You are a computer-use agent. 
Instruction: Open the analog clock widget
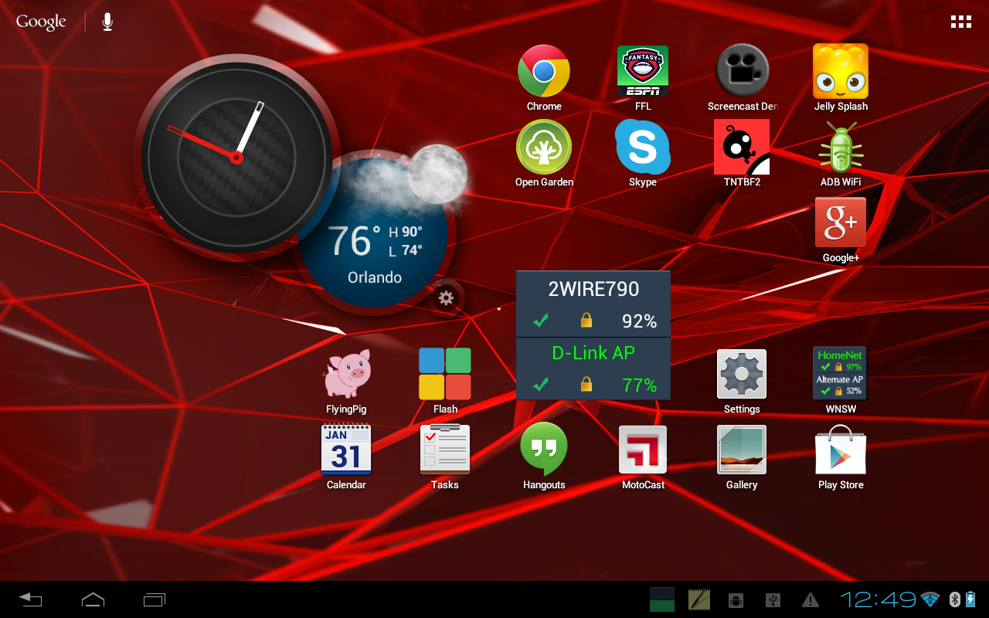pyautogui.click(x=236, y=158)
